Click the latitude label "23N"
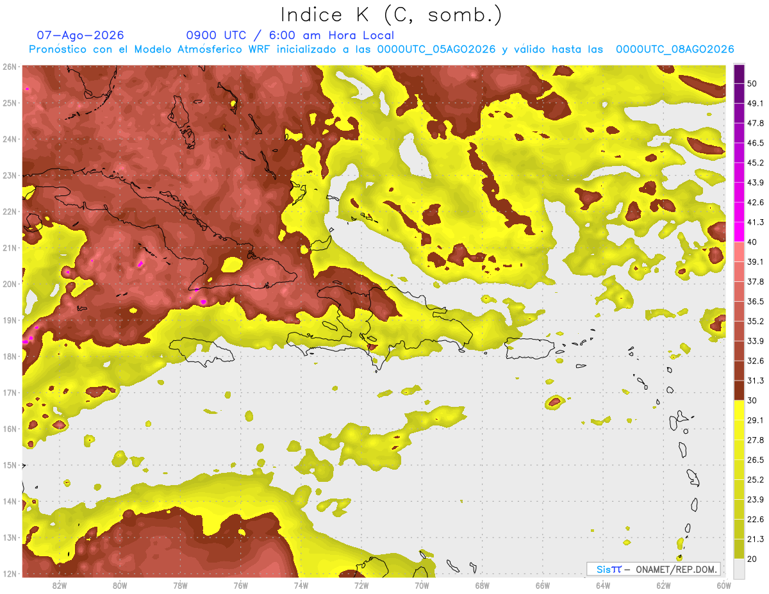Screen dimensions: 769x594 [9, 175]
